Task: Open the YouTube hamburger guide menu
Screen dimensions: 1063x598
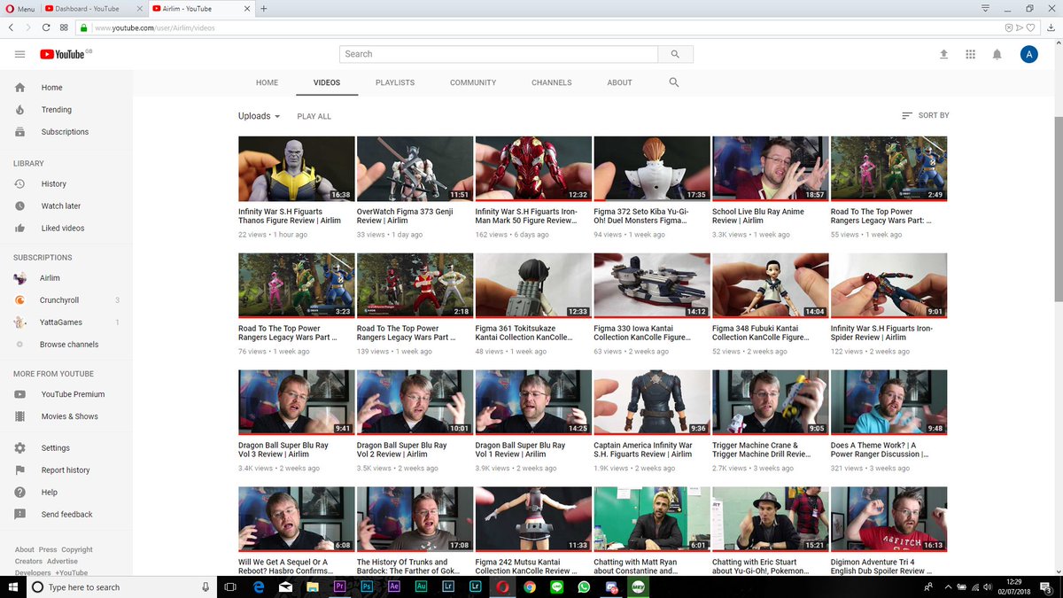Action: coord(19,54)
